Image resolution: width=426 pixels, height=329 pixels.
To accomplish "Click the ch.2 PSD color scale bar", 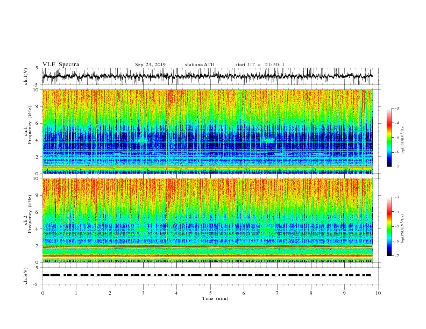I will (389, 226).
